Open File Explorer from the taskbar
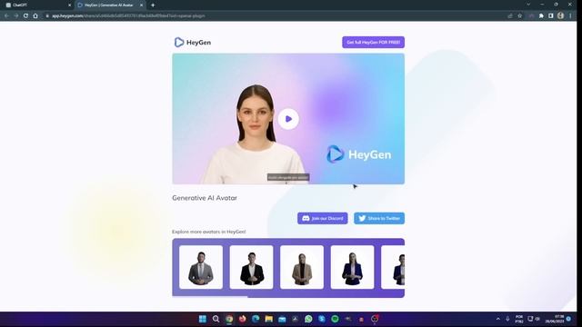This screenshot has height=327, width=582. tap(269, 319)
